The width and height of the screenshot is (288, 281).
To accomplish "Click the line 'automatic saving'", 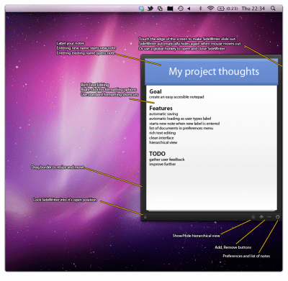I will tap(163, 114).
